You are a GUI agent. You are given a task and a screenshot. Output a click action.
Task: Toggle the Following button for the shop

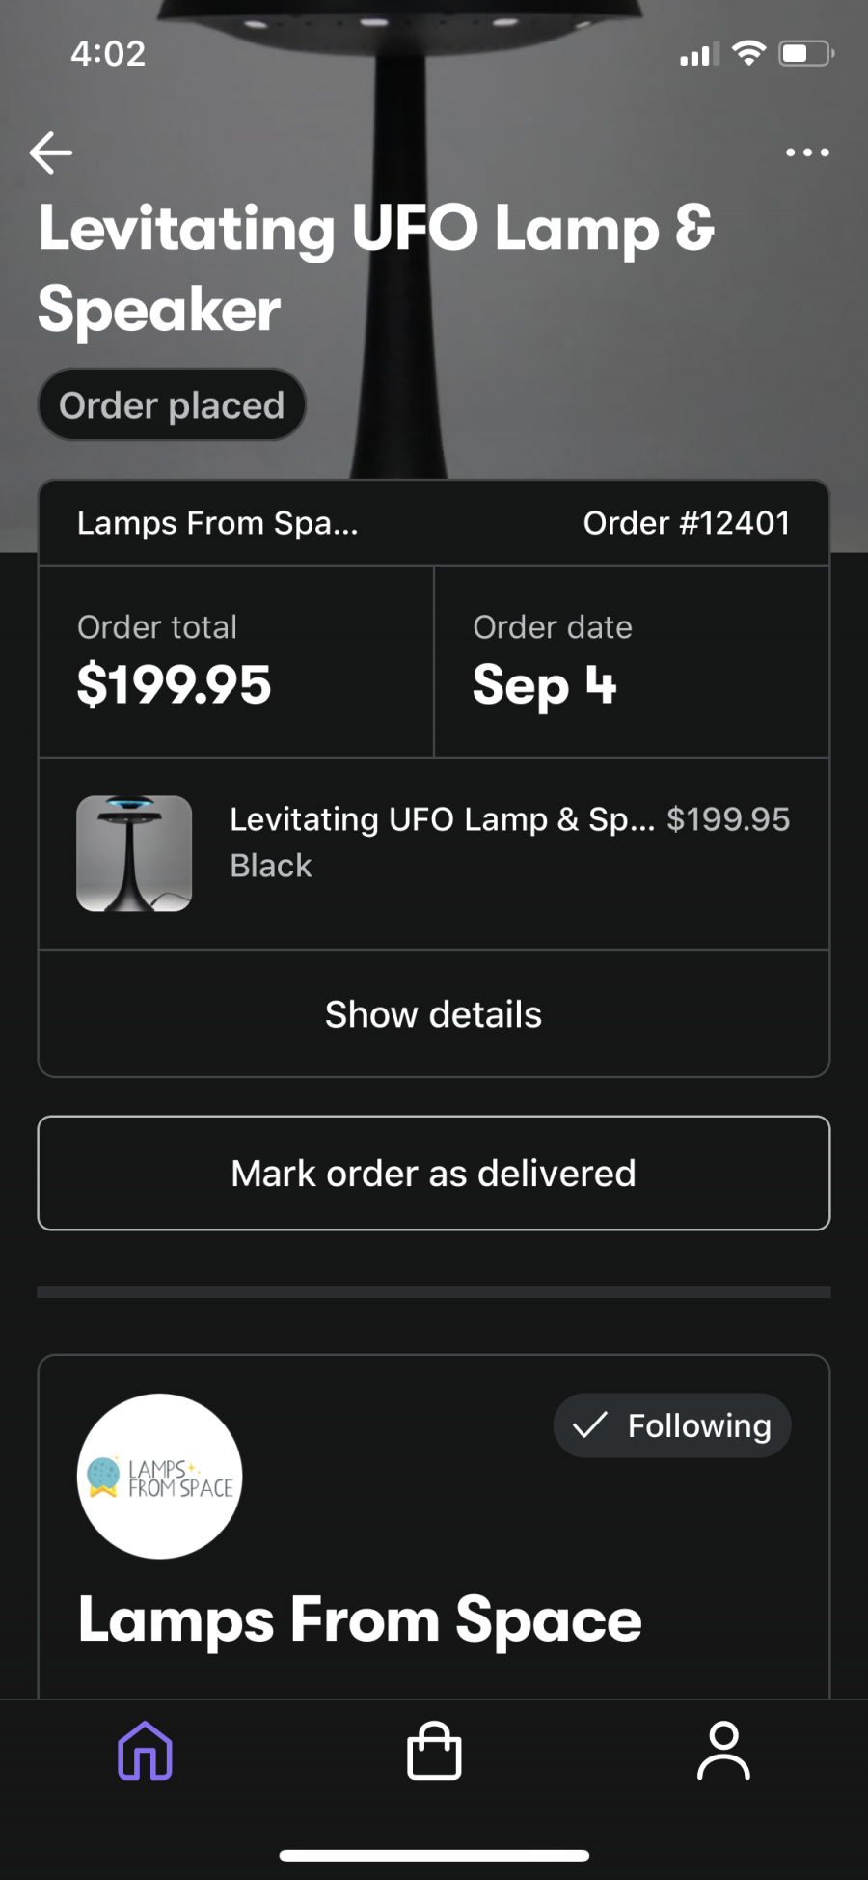click(672, 1425)
